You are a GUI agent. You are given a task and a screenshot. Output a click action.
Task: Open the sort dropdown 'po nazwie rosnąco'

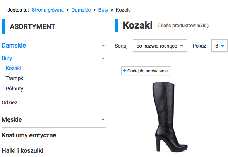click(x=160, y=46)
